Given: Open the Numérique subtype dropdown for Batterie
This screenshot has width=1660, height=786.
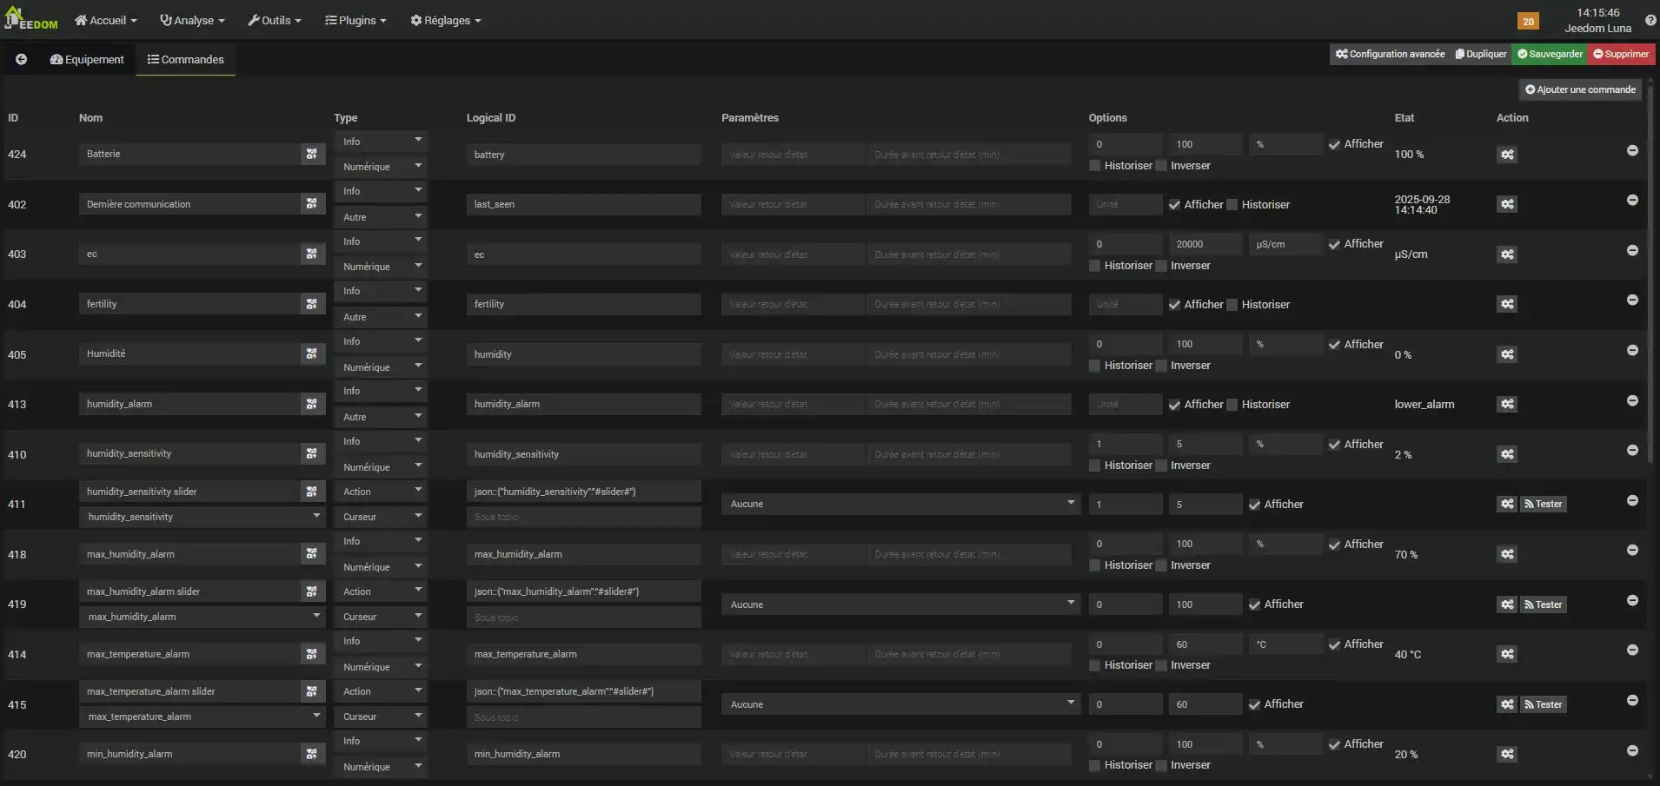Looking at the screenshot, I should (x=380, y=167).
